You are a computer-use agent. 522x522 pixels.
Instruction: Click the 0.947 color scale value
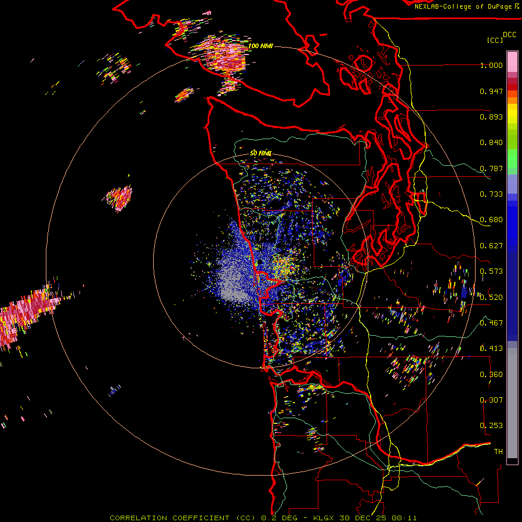pyautogui.click(x=491, y=91)
